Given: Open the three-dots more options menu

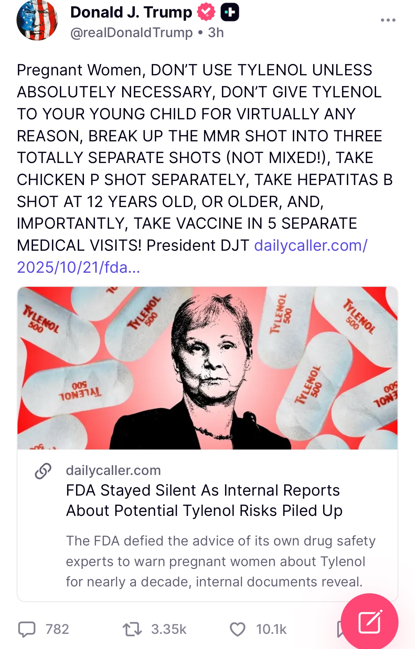Looking at the screenshot, I should click(388, 20).
